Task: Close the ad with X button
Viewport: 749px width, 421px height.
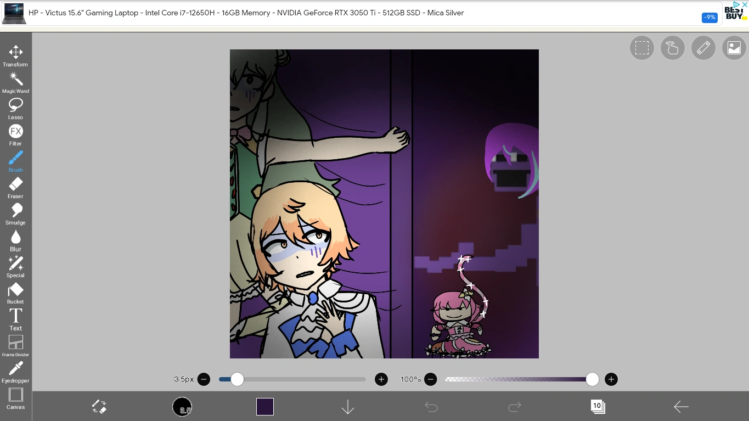Action: click(745, 4)
